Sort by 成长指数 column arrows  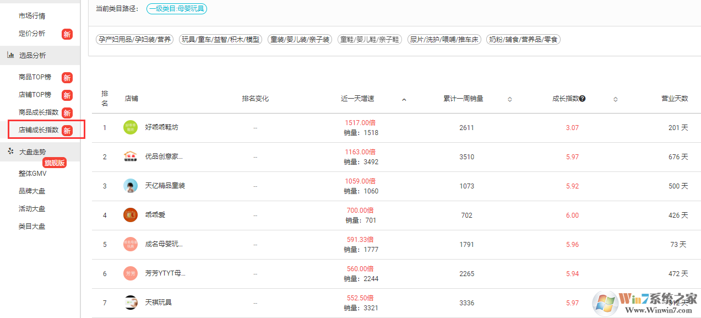tap(615, 99)
